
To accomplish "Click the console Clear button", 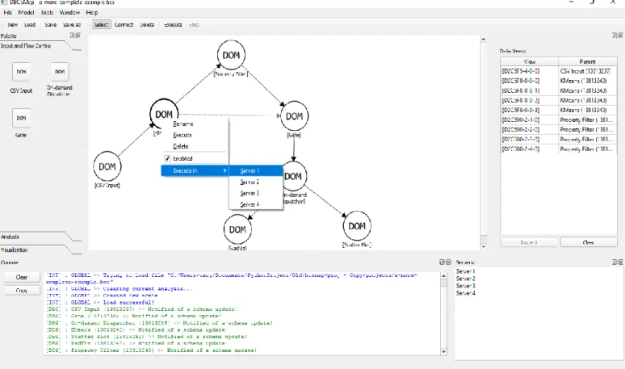I will pyautogui.click(x=22, y=277).
